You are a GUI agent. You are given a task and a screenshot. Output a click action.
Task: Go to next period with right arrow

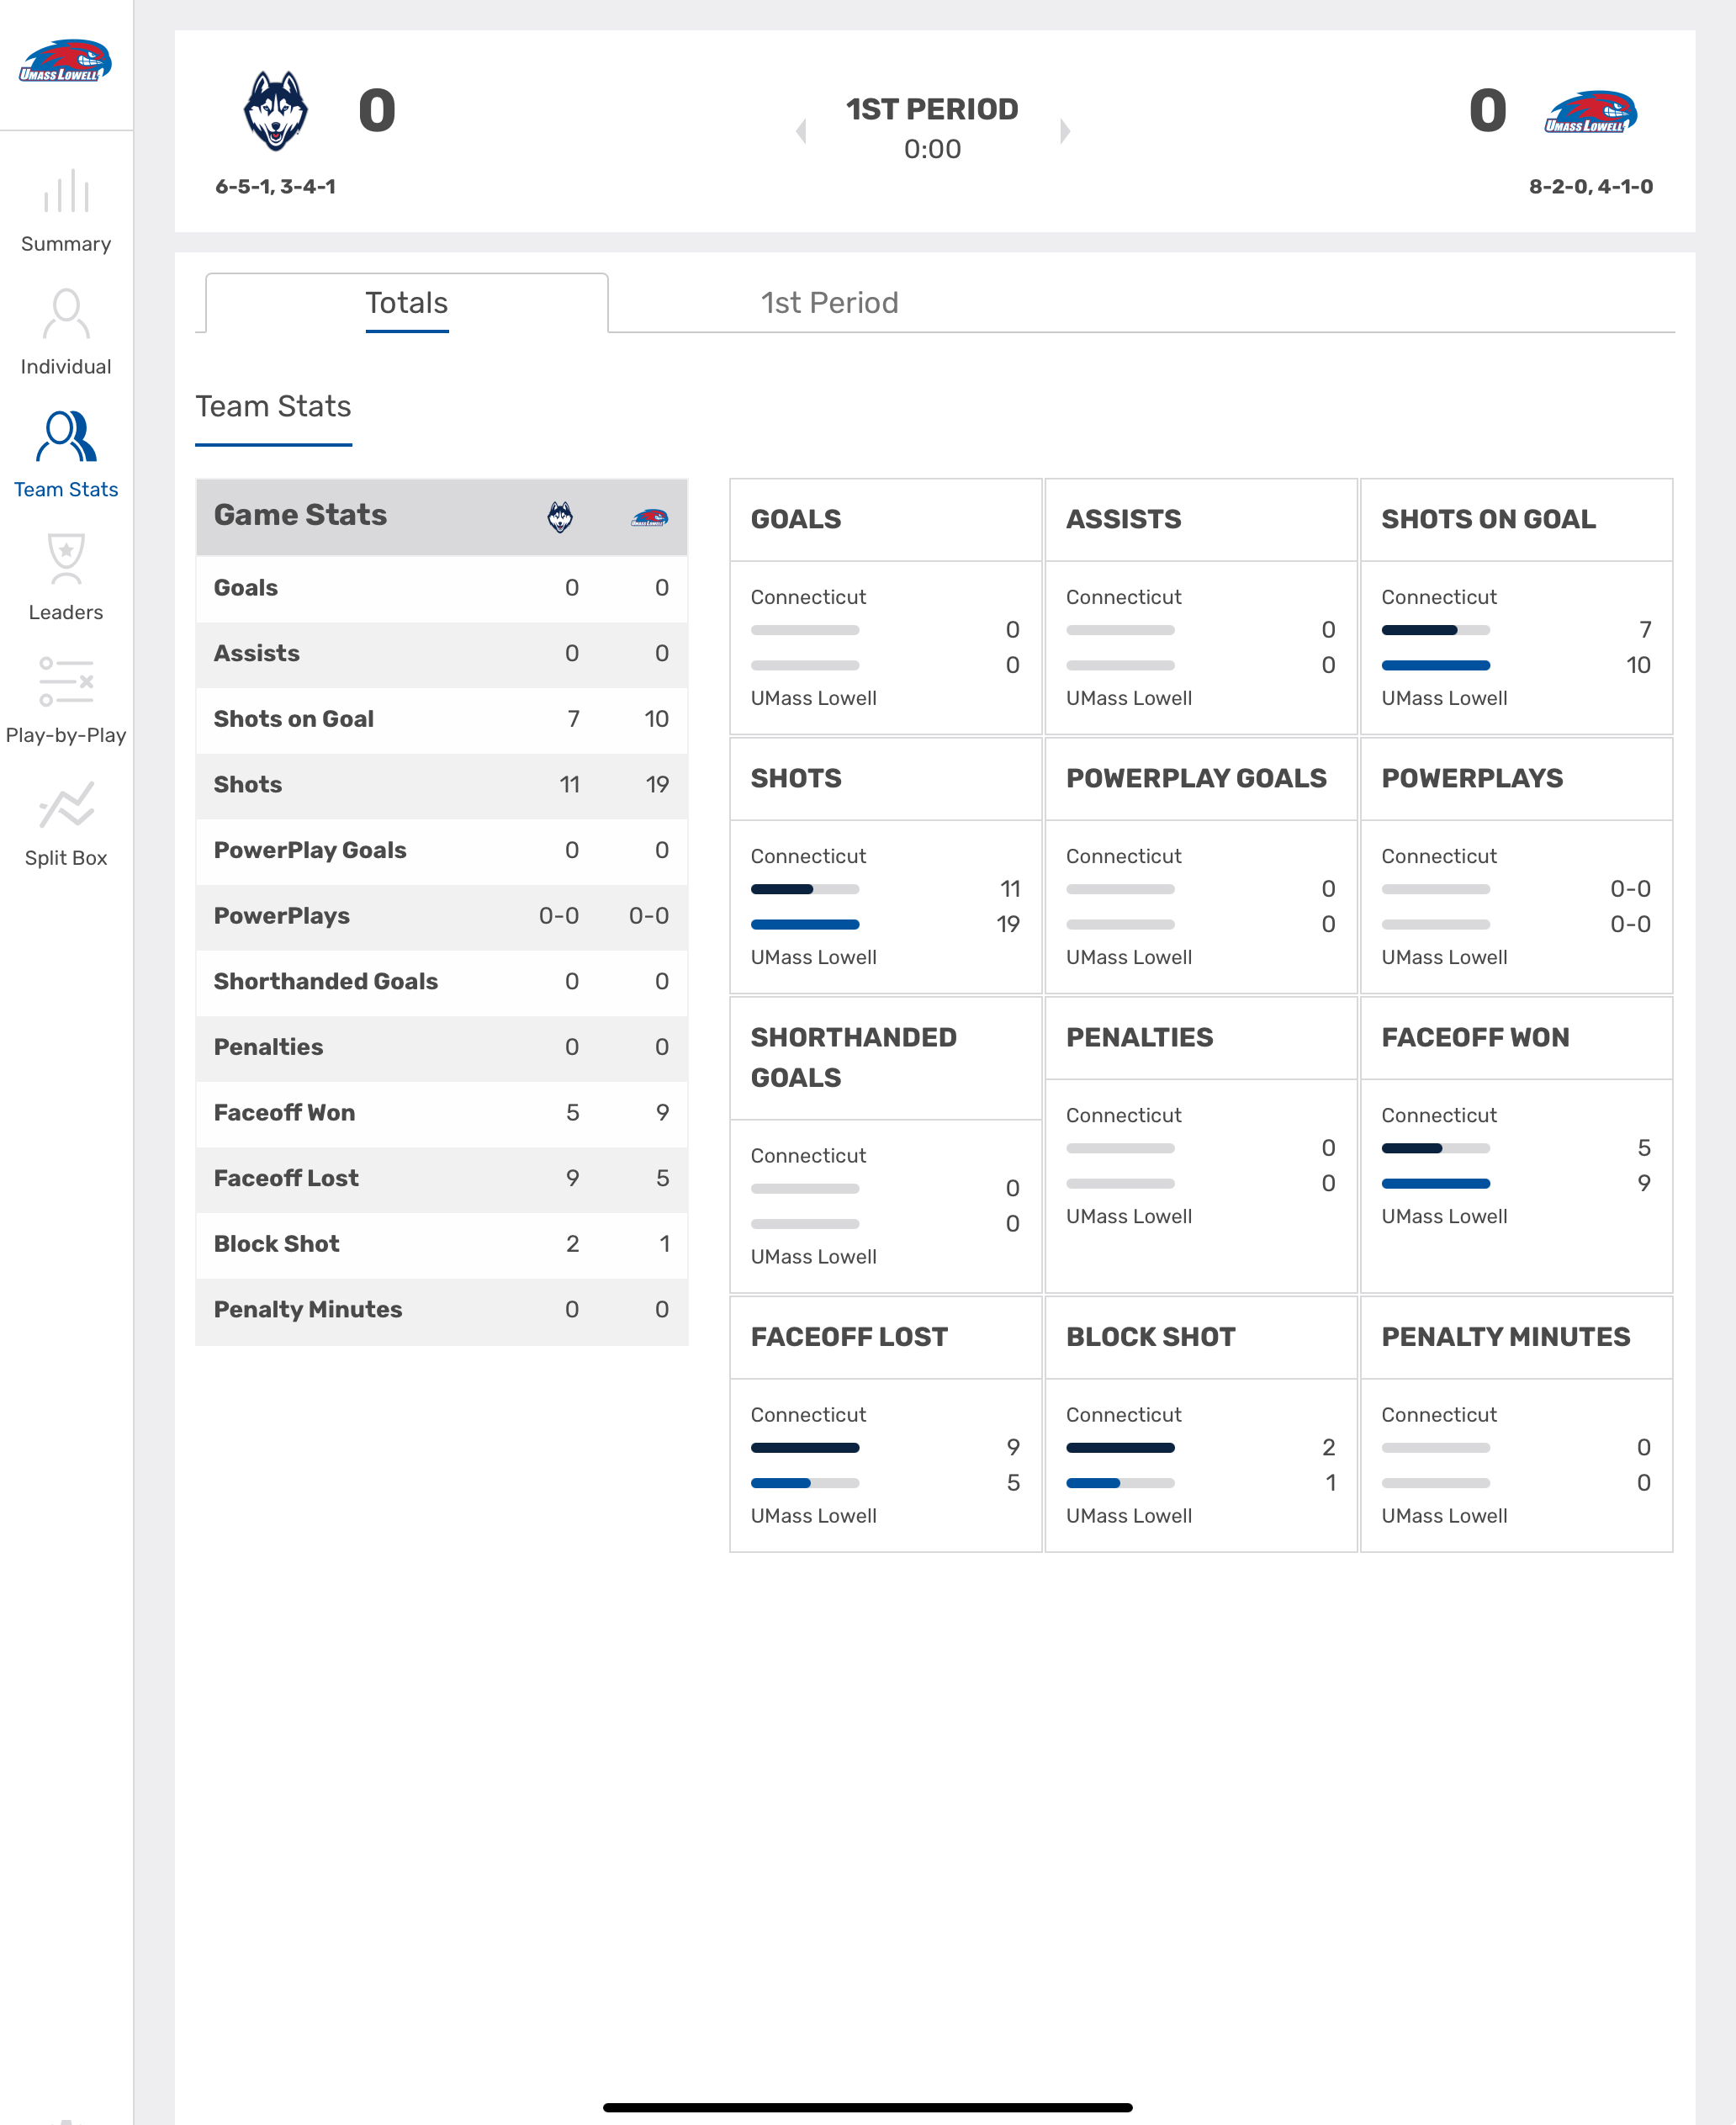(1065, 131)
